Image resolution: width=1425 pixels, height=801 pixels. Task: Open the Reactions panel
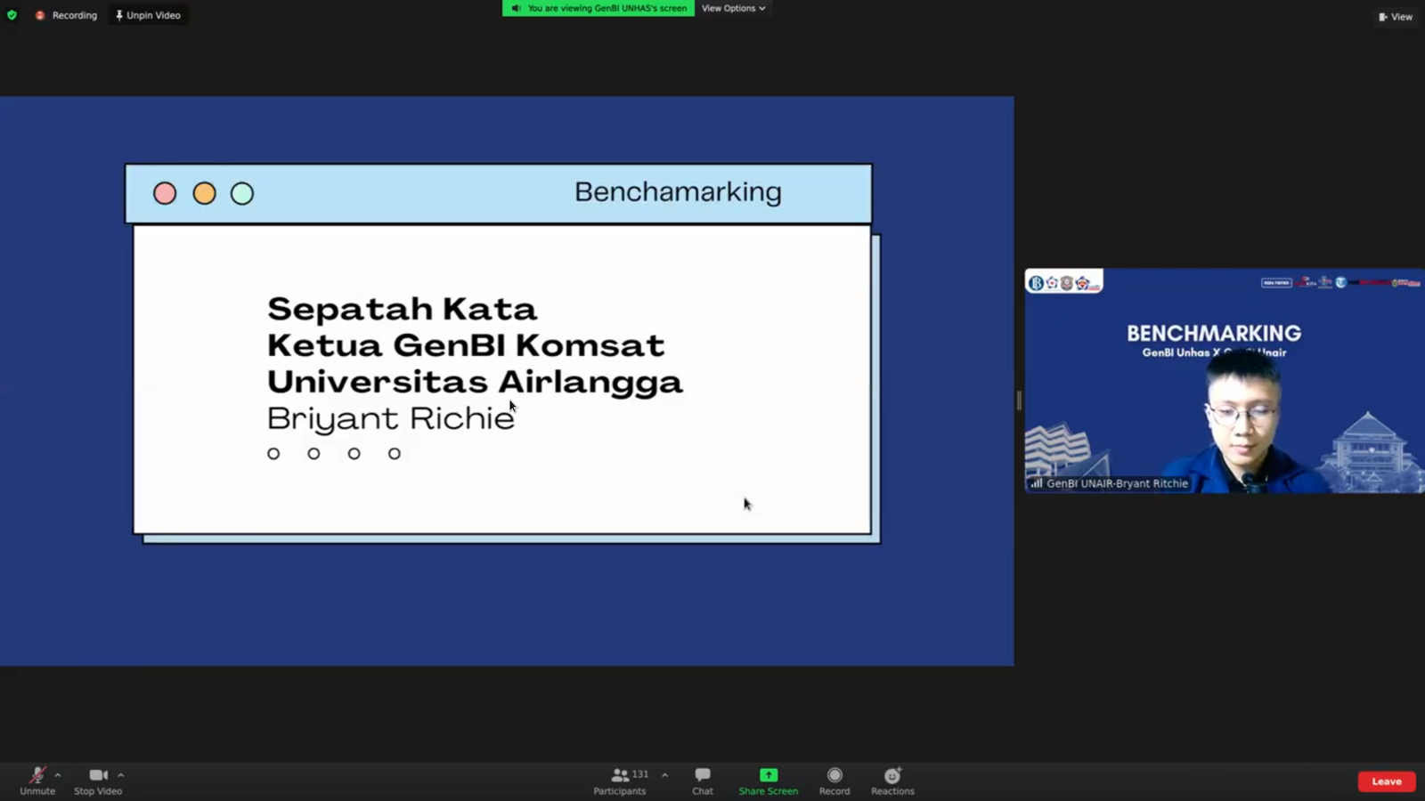(x=892, y=775)
